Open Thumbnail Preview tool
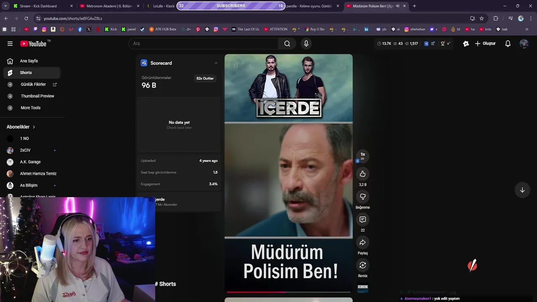This screenshot has height=302, width=537. click(32, 96)
